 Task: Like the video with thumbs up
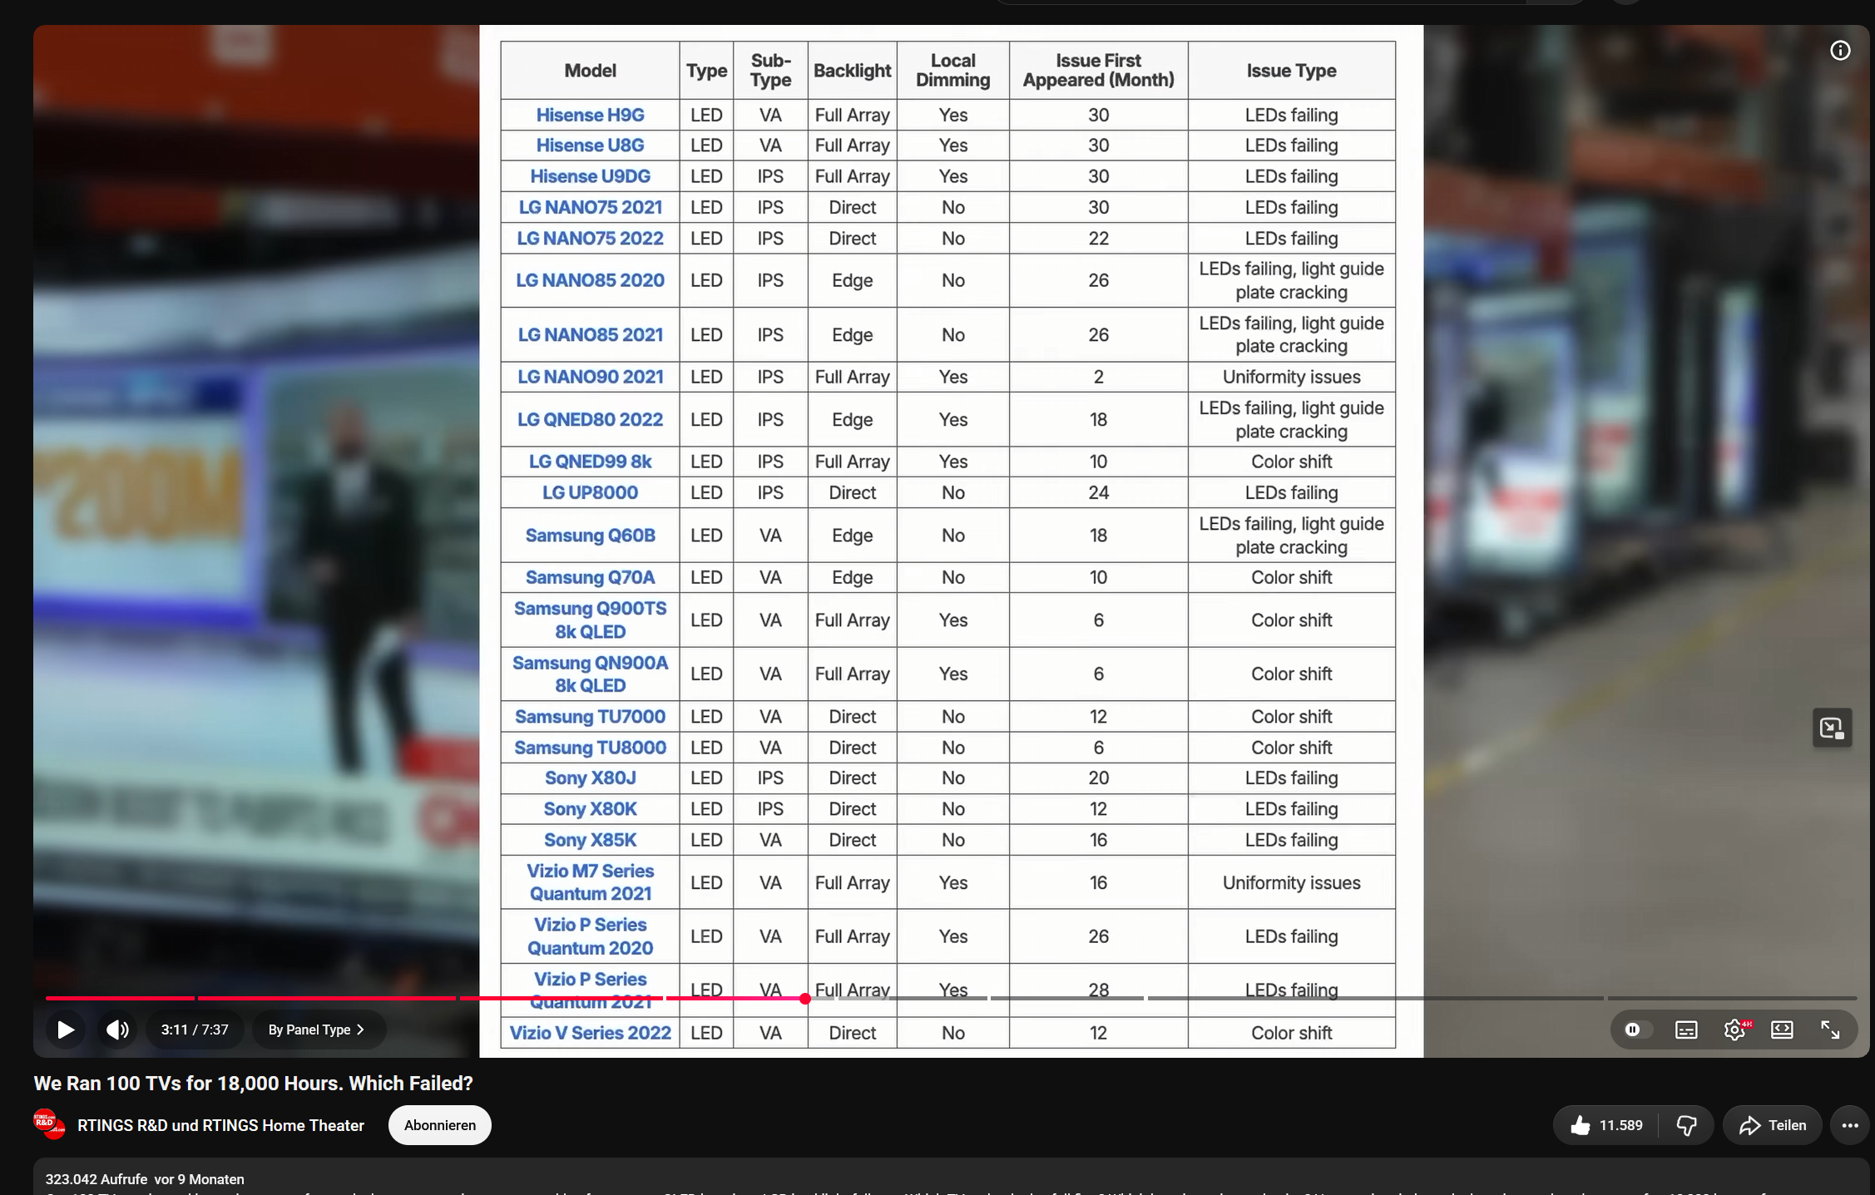click(x=1605, y=1125)
